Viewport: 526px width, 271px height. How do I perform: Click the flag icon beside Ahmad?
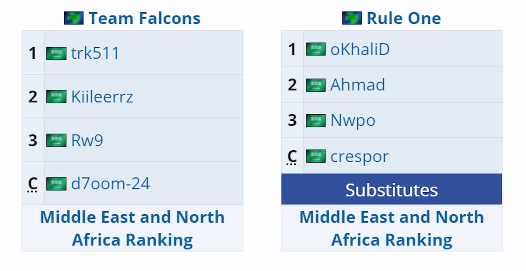[x=316, y=85]
